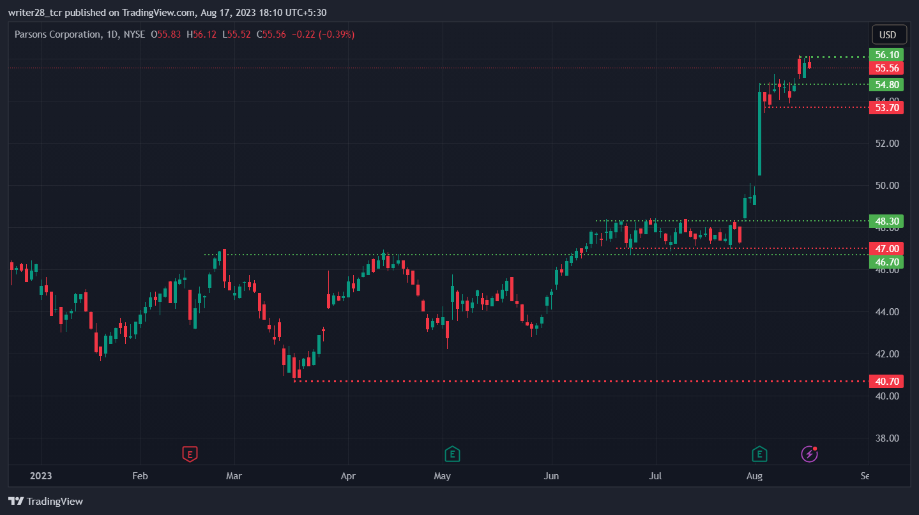The height and width of the screenshot is (515, 919).
Task: Open the green earnings marker above May
Action: (452, 454)
